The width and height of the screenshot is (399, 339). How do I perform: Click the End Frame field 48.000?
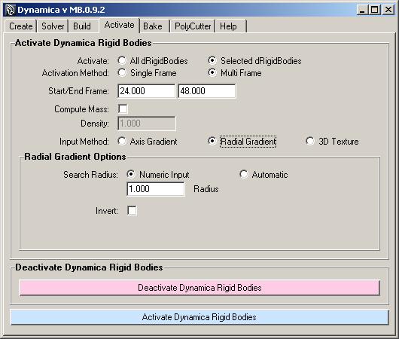206,91
